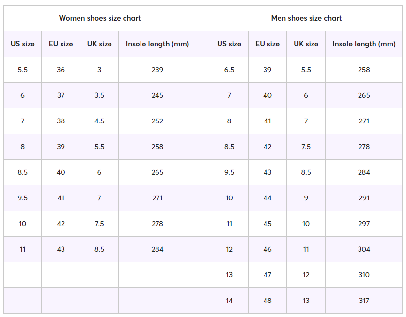Select the Men's insole length 304 cell
The height and width of the screenshot is (317, 406).
(x=364, y=249)
